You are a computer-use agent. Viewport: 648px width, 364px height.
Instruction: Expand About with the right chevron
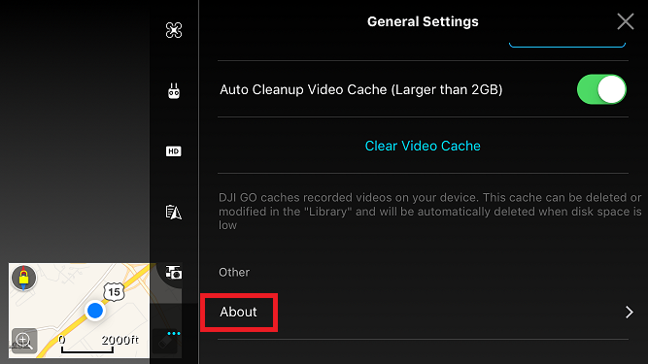(629, 312)
